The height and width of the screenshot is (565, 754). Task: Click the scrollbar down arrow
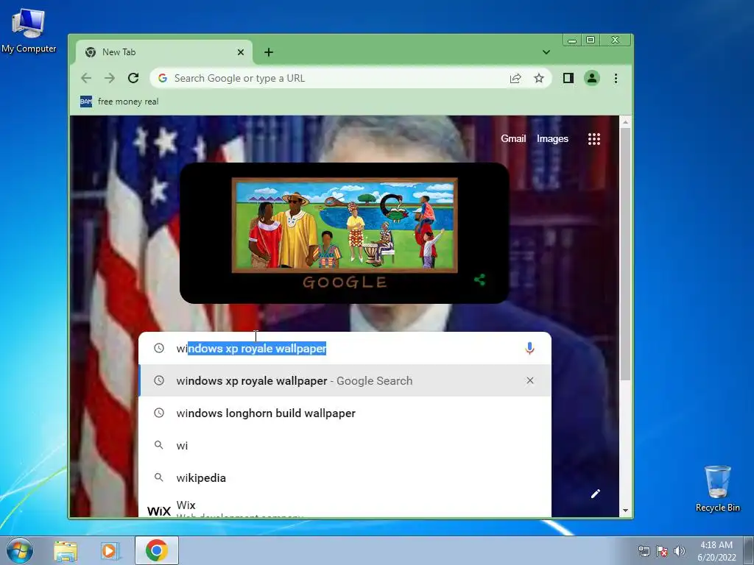point(625,511)
